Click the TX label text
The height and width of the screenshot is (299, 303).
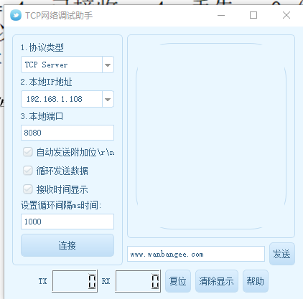pyautogui.click(x=43, y=281)
